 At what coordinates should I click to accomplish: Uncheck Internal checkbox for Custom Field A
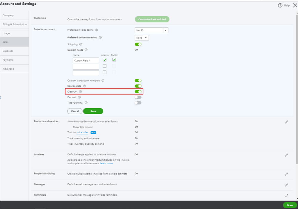point(104,60)
